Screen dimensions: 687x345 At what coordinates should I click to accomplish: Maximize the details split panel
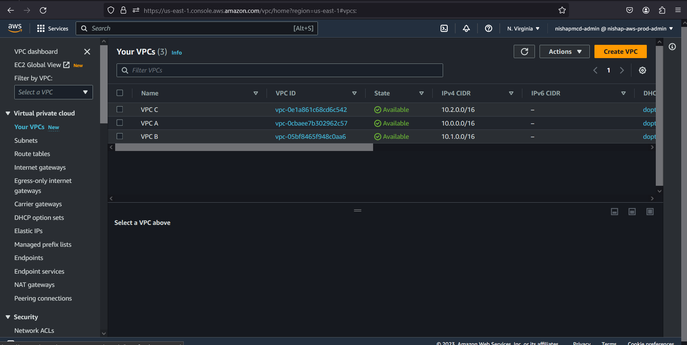[x=650, y=212]
